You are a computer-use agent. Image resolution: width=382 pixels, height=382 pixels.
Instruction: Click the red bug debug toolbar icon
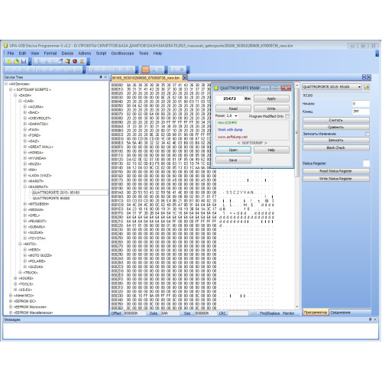click(75, 61)
